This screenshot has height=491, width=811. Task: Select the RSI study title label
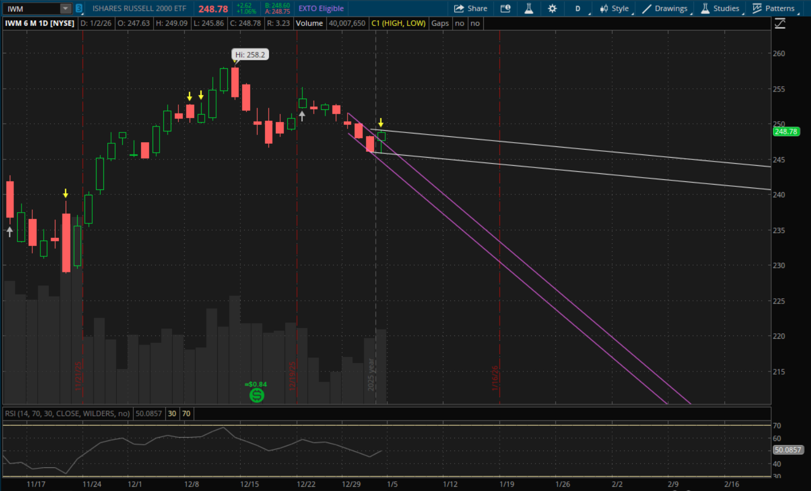coord(67,413)
